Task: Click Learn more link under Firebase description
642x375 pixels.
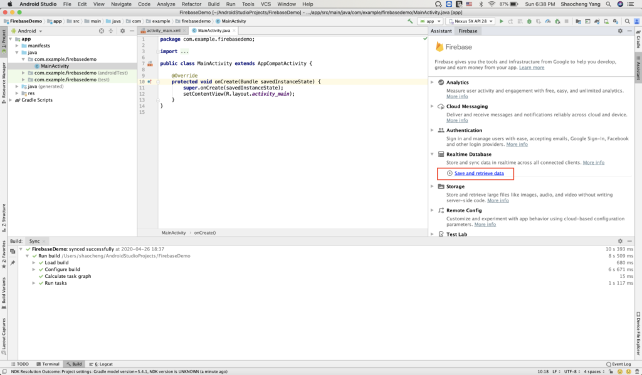Action: (x=532, y=68)
